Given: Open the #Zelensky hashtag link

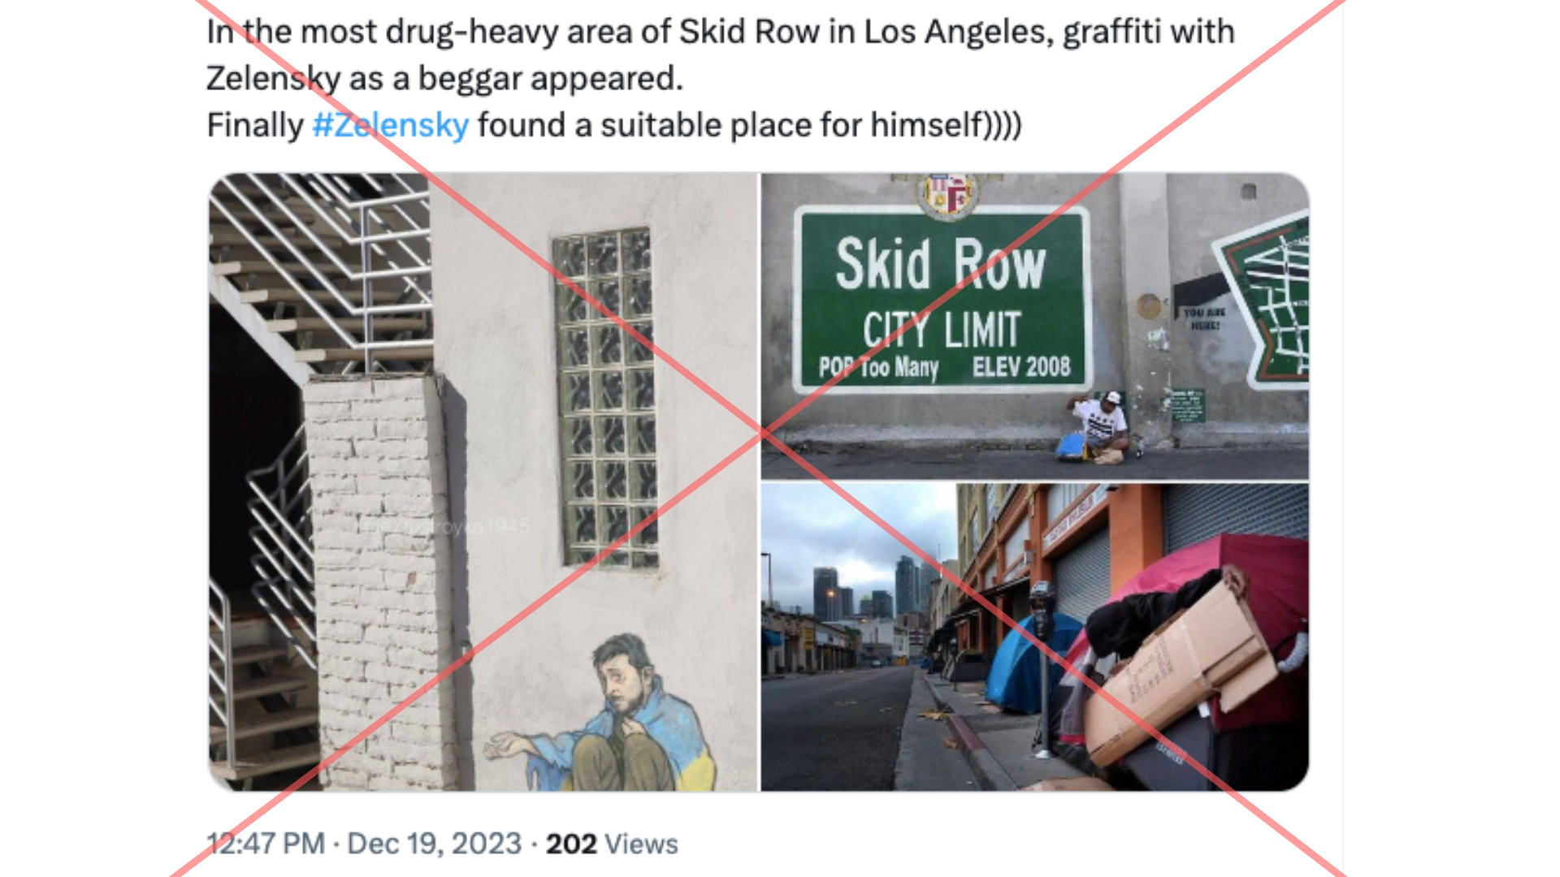Looking at the screenshot, I should click(x=390, y=125).
